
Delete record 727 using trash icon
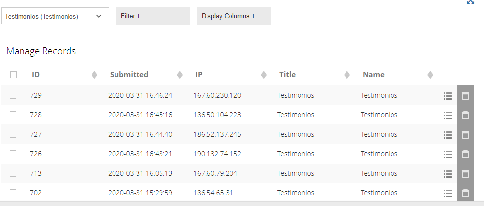point(465,135)
